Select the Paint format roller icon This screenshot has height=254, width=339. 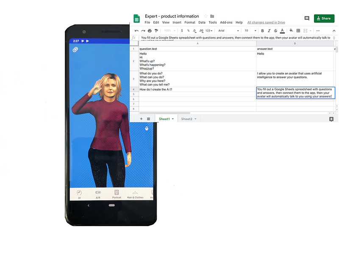click(156, 30)
